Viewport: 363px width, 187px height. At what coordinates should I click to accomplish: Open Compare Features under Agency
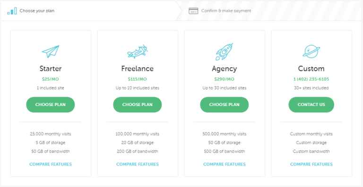[x=225, y=164]
